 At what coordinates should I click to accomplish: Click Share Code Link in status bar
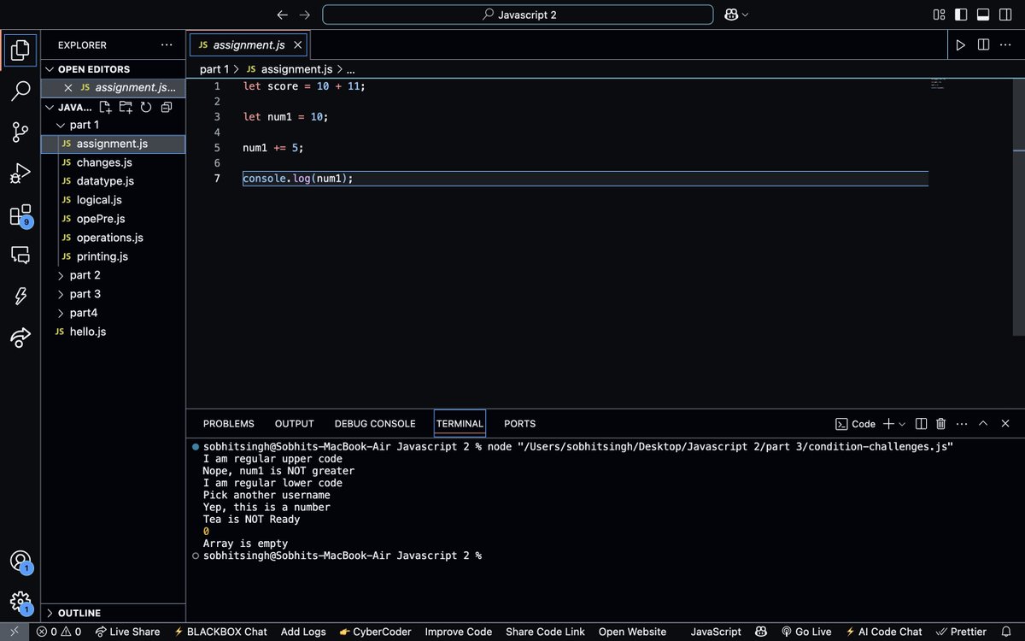click(x=545, y=632)
